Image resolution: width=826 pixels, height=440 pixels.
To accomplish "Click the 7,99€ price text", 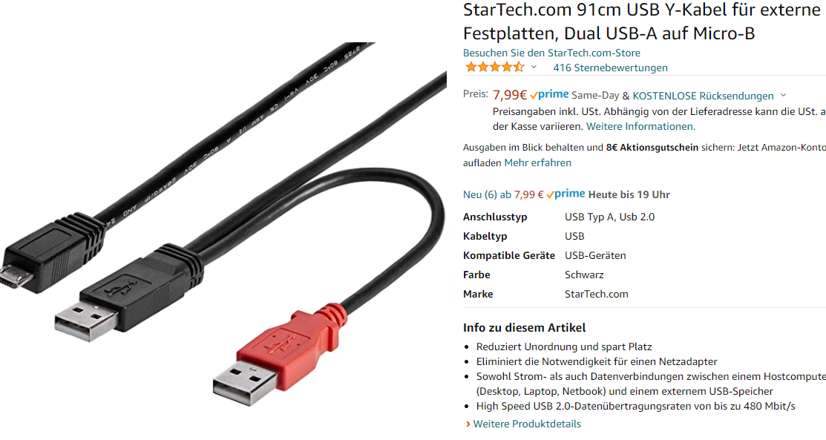I will pyautogui.click(x=509, y=95).
